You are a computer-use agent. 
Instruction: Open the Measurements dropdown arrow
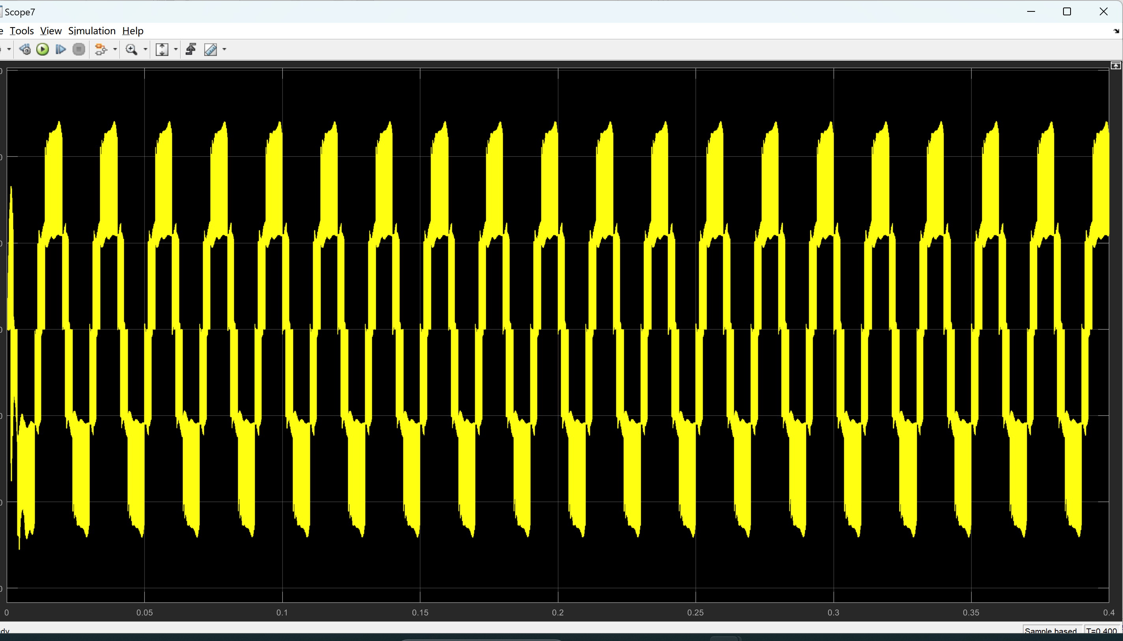tap(224, 49)
